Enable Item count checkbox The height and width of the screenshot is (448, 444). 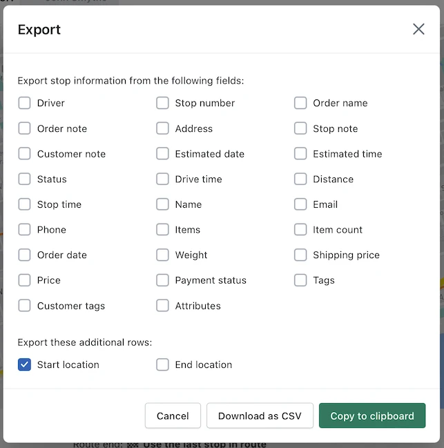click(300, 229)
